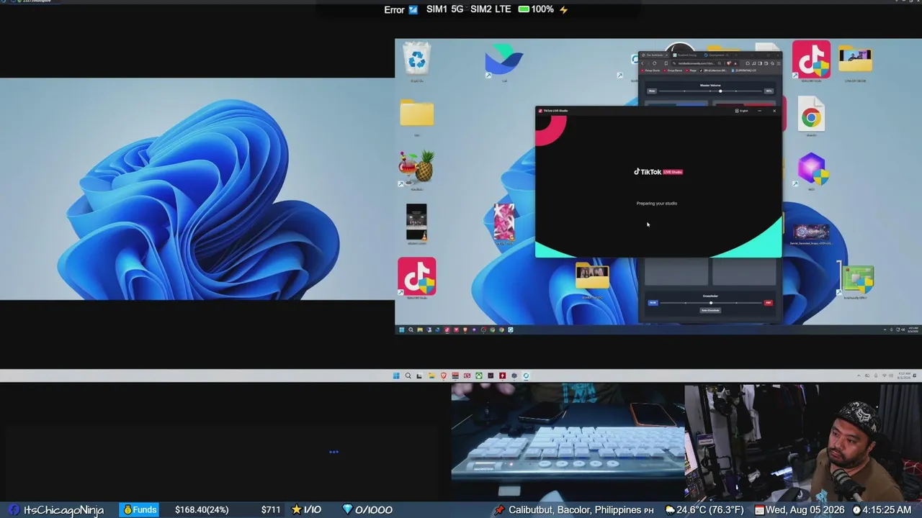Click the TikTok icon on the inner dark taskbar
The image size is (922, 518).
pyautogui.click(x=447, y=330)
